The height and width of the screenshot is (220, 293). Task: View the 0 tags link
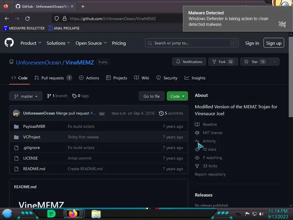[80, 96]
